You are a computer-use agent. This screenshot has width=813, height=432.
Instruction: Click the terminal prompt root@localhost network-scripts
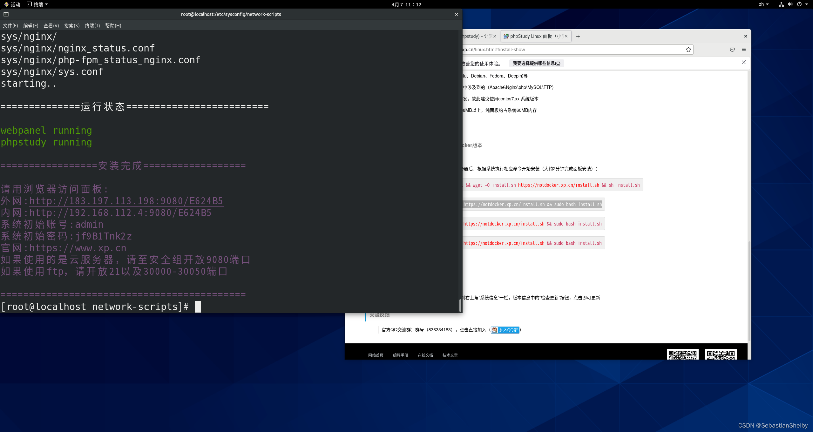(x=95, y=307)
